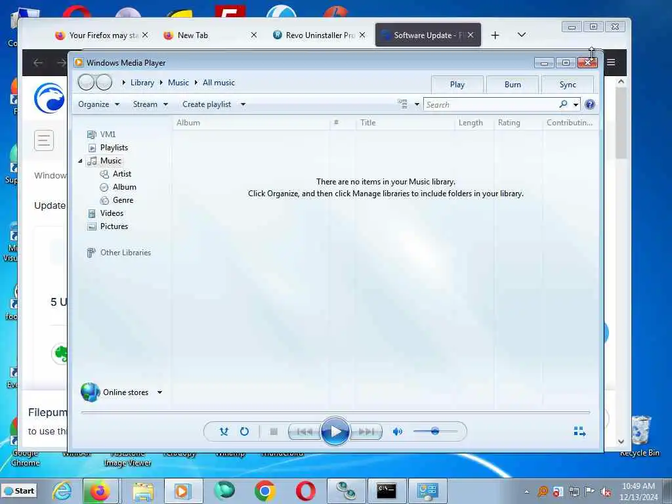Open Recycle Bin on the desktop
This screenshot has width=672, height=504.
[640, 436]
